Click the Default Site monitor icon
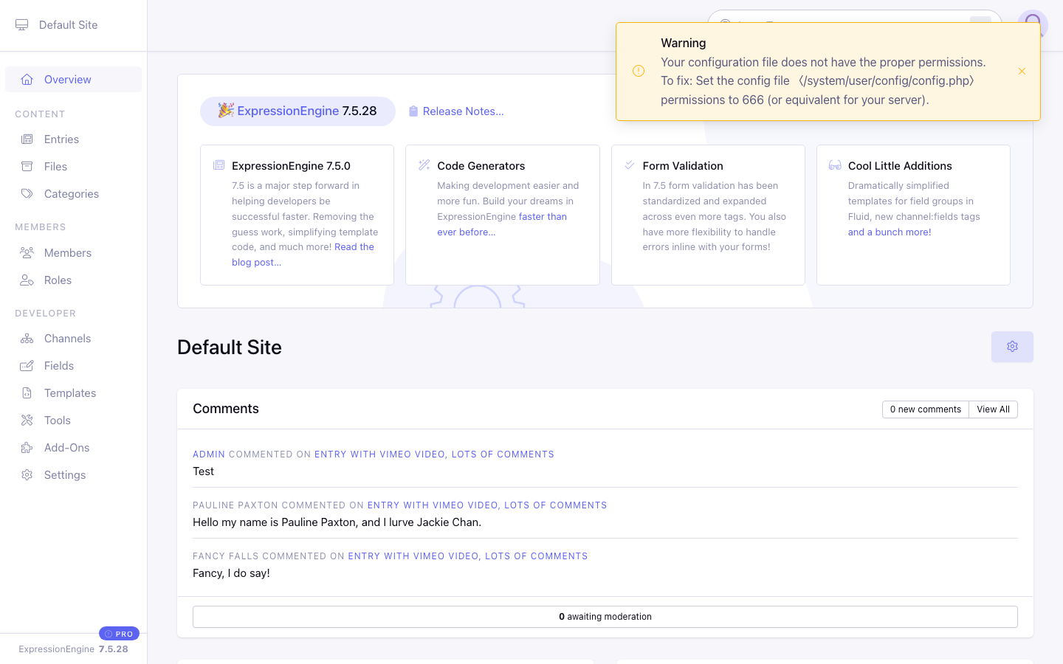Viewport: 1063px width, 664px height. (22, 25)
